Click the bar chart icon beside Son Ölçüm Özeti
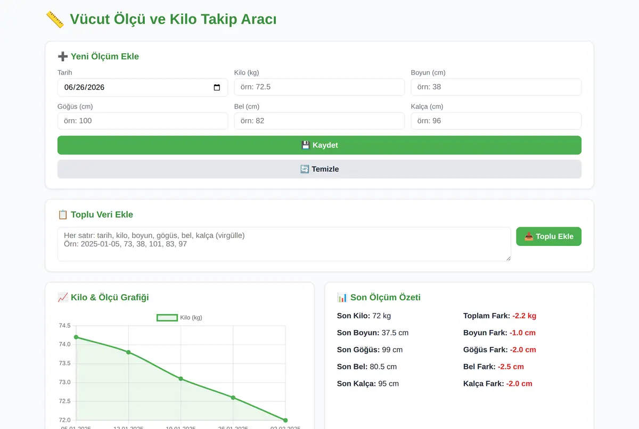Image resolution: width=639 pixels, height=429 pixels. 342,297
